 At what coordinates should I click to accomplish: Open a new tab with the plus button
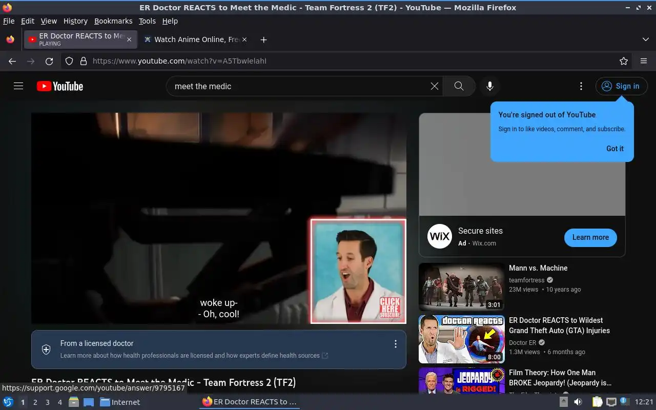pyautogui.click(x=263, y=39)
